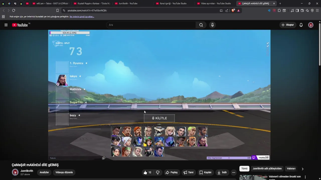Screen dimensions: 321x180
Task: Click the Brave Rewards triangle icon
Action: (x=238, y=10)
